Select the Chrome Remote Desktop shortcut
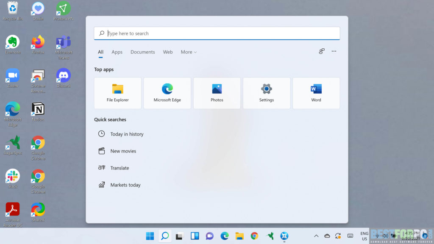 click(x=38, y=81)
